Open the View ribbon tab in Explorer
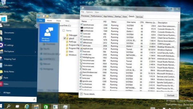The height and width of the screenshot is (109, 193). click(x=67, y=21)
